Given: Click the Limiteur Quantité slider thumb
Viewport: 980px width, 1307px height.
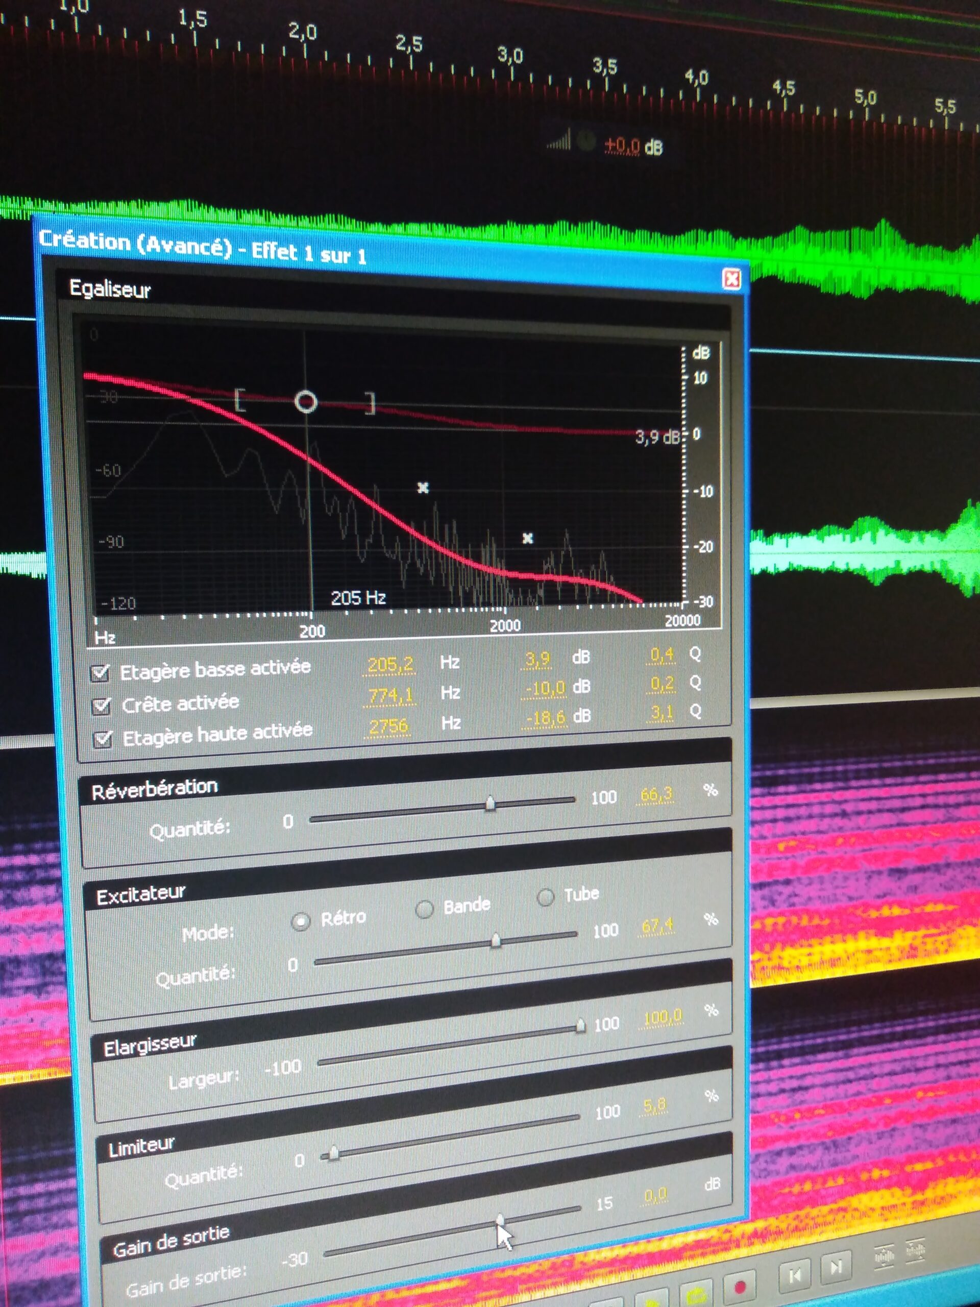Looking at the screenshot, I should (x=334, y=1152).
